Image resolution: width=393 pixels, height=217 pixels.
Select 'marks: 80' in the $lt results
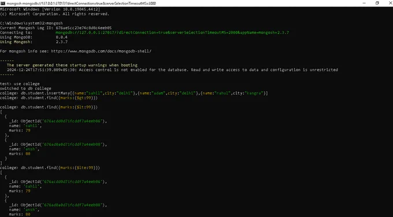(x=20, y=154)
